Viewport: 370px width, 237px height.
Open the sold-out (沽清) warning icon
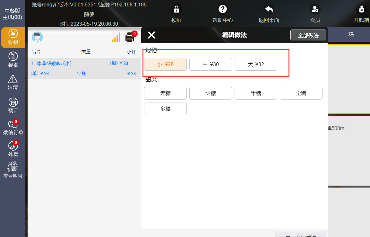pyautogui.click(x=13, y=79)
